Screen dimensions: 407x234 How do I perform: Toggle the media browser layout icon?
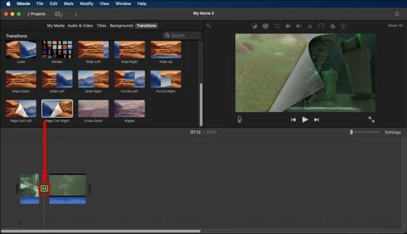pyautogui.click(x=58, y=14)
